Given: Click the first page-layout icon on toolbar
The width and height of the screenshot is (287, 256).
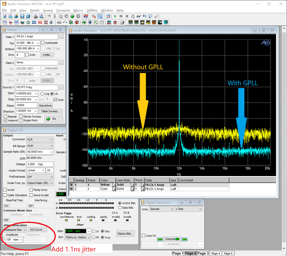Looking at the screenshot, I should [x=131, y=23].
